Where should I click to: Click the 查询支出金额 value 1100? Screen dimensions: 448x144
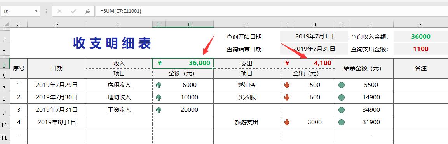420,49
